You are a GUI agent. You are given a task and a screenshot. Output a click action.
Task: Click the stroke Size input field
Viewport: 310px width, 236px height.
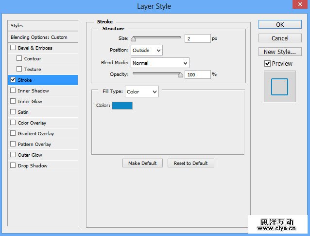[197, 38]
